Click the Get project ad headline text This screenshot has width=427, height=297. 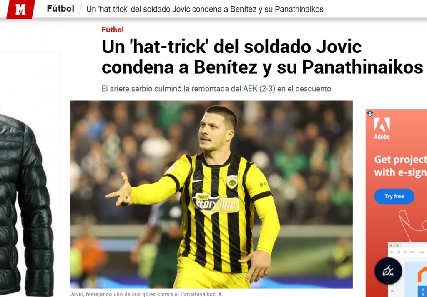pos(400,166)
